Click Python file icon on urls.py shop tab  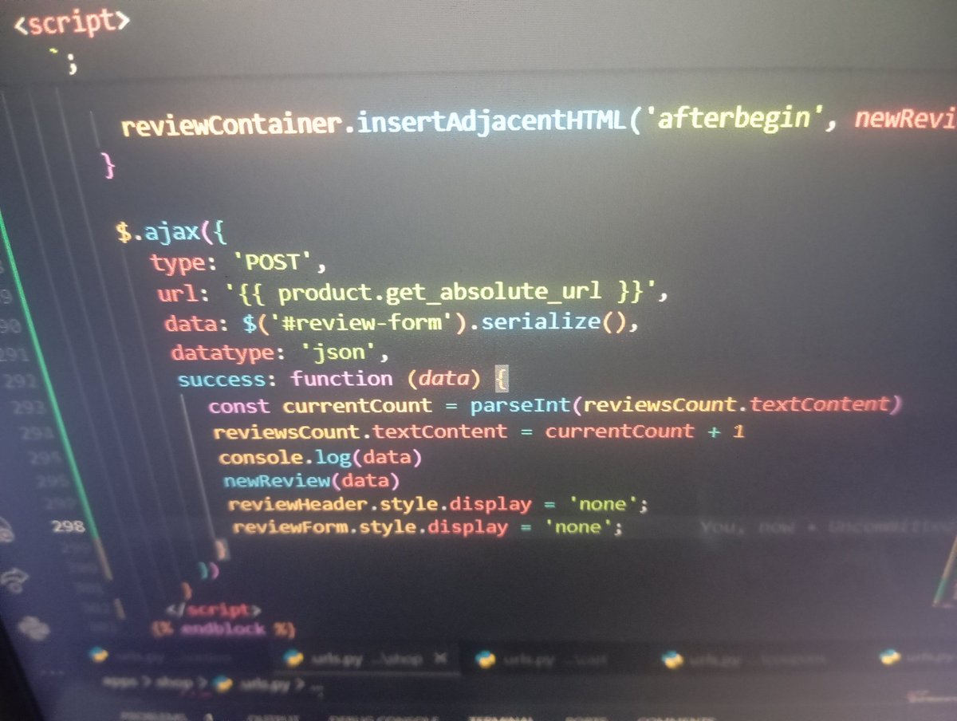tap(294, 660)
